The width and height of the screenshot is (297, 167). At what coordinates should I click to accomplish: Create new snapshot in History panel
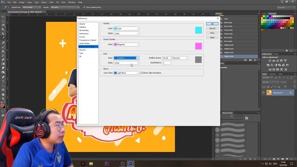250,60
